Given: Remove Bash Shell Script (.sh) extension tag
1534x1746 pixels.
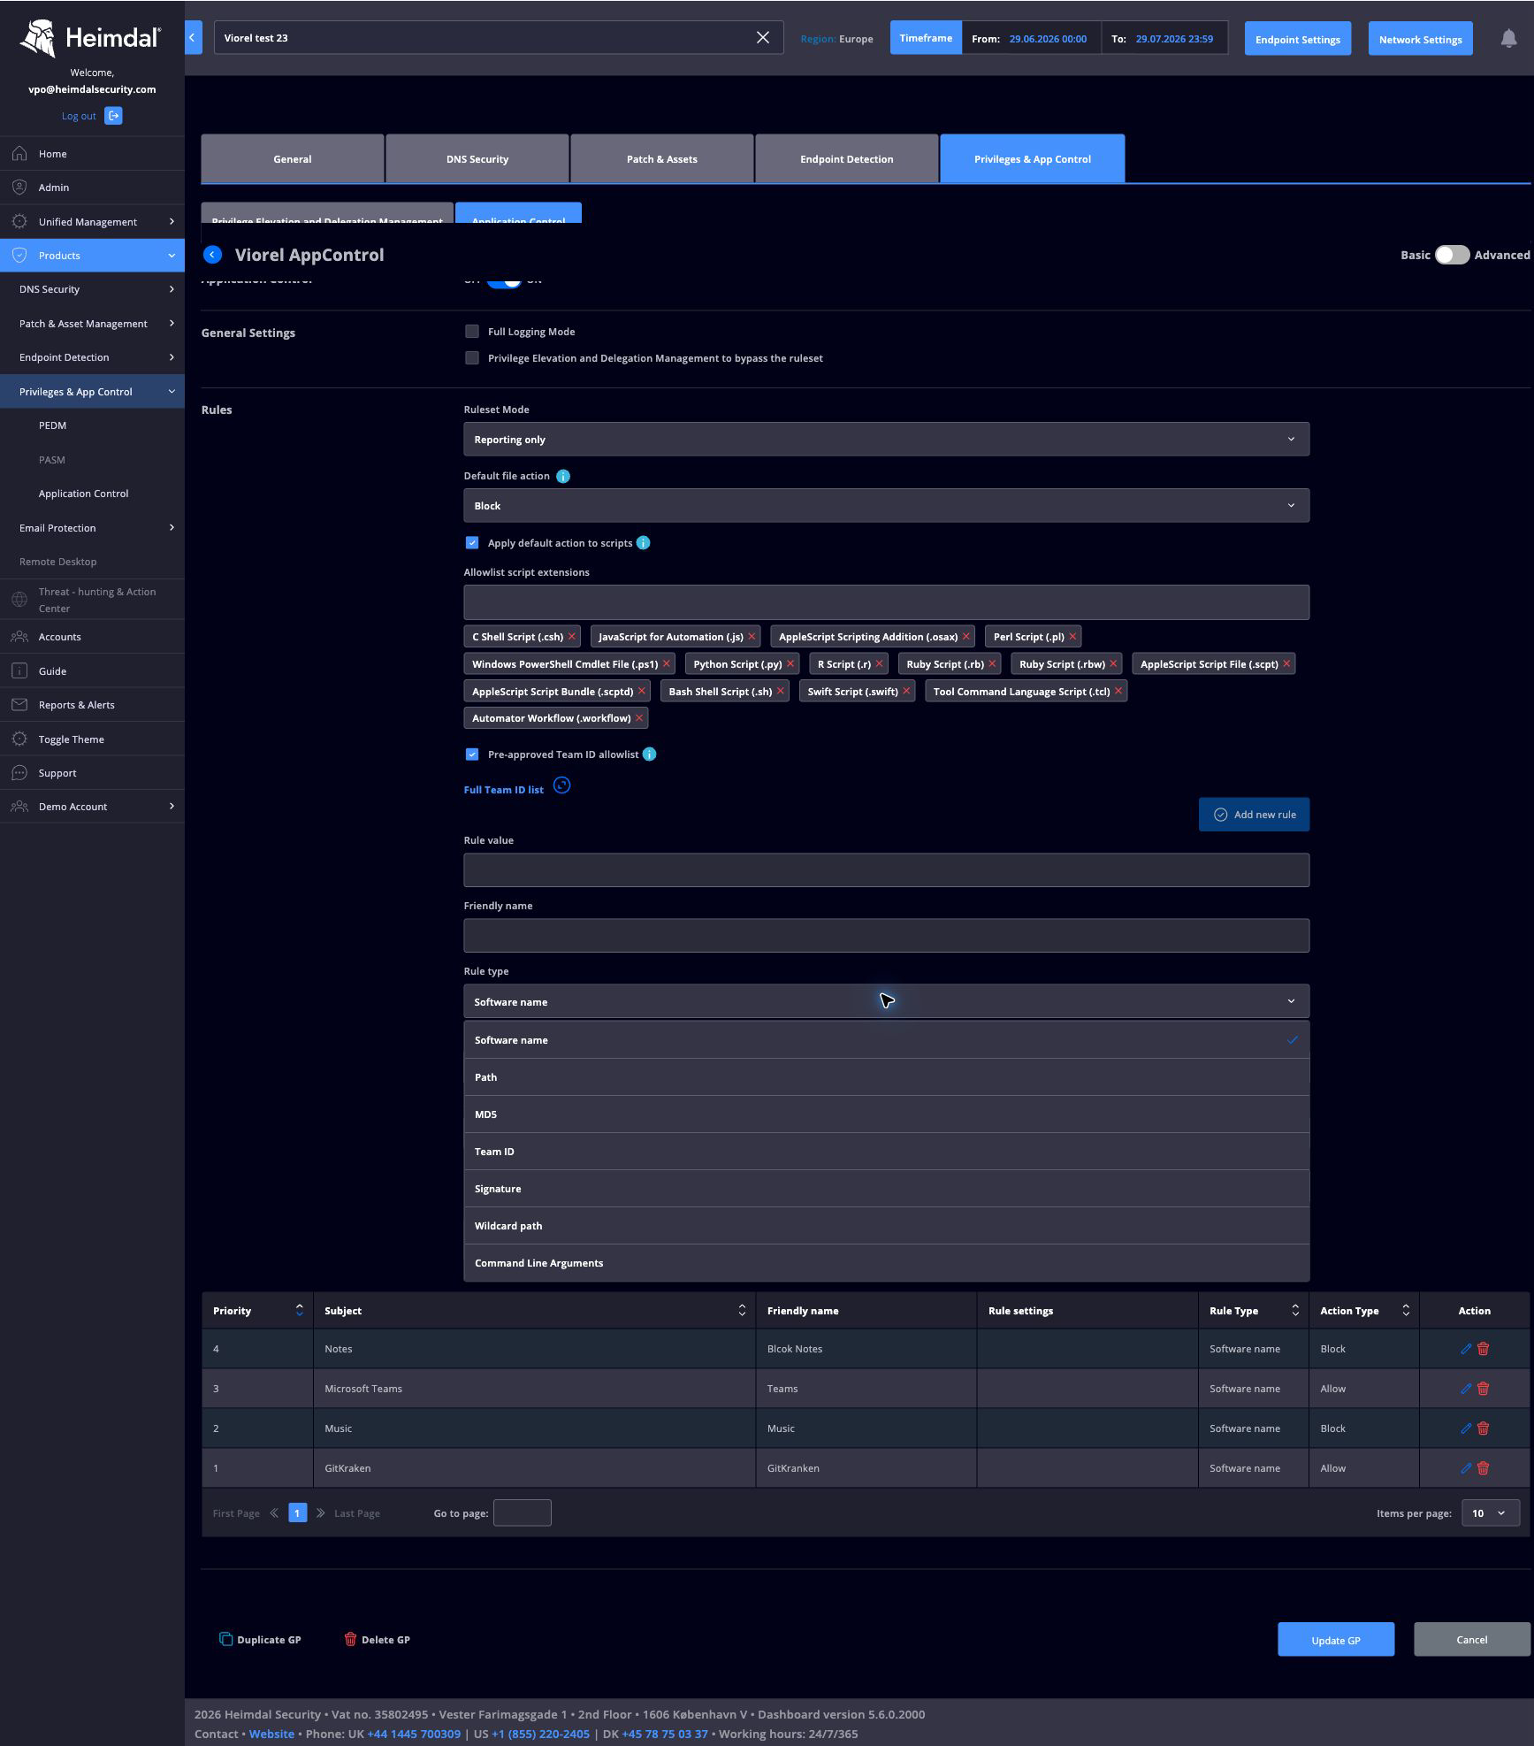Looking at the screenshot, I should [x=781, y=692].
